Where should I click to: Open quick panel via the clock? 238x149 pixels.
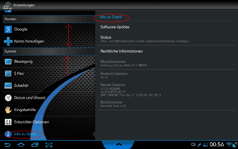pos(217,145)
